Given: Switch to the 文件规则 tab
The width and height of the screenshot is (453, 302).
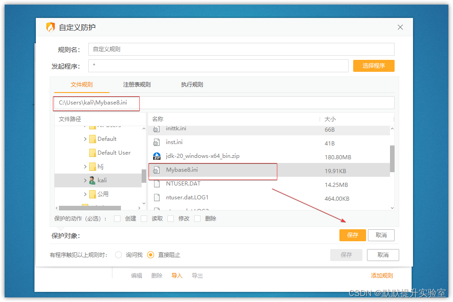Looking at the screenshot, I should [82, 85].
